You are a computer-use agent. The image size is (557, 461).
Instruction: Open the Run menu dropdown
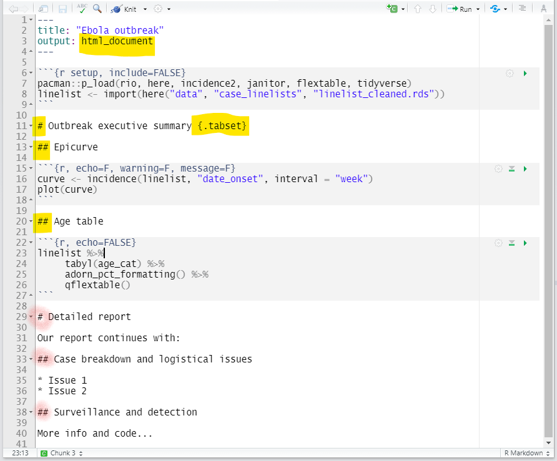click(478, 9)
